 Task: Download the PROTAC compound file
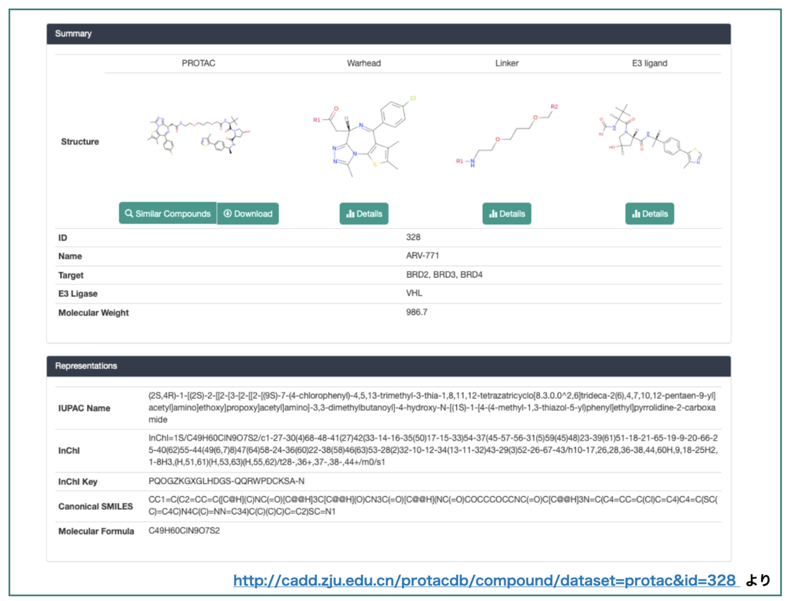[247, 214]
